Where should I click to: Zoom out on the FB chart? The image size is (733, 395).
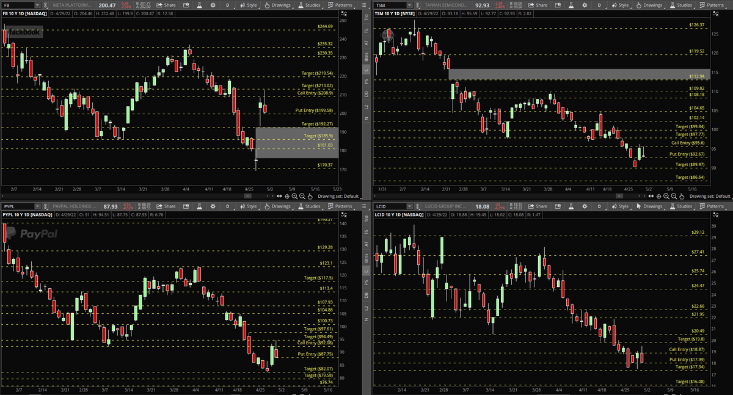302,197
